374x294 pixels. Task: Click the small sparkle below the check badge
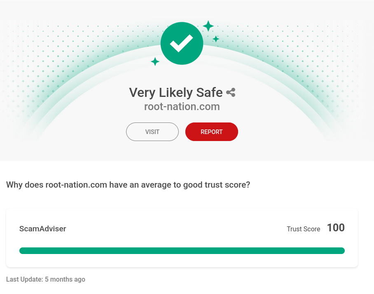click(155, 62)
